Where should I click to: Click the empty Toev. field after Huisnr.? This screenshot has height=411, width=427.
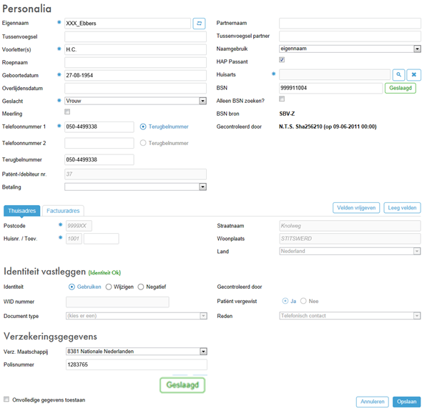pyautogui.click(x=102, y=239)
